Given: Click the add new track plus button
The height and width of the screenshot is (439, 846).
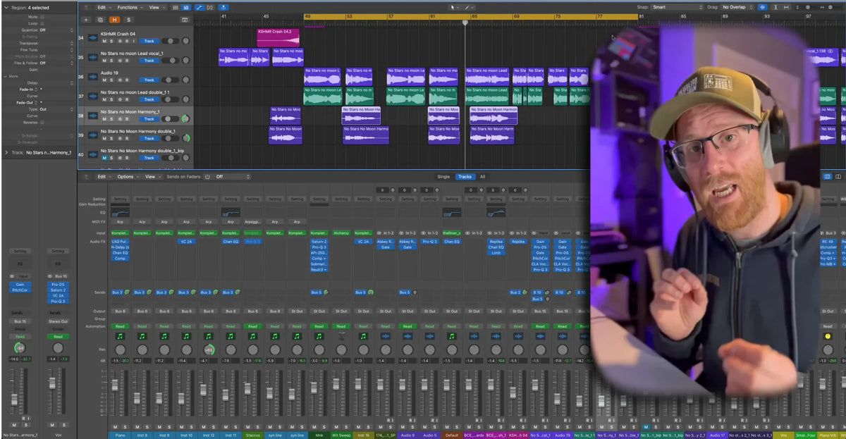Looking at the screenshot, I should point(87,20).
